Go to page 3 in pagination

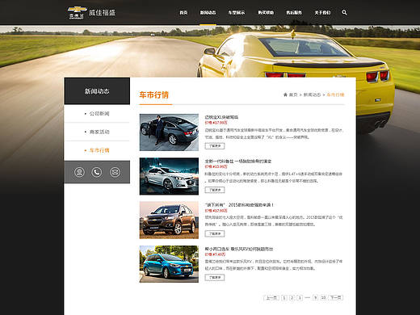tap(300, 298)
